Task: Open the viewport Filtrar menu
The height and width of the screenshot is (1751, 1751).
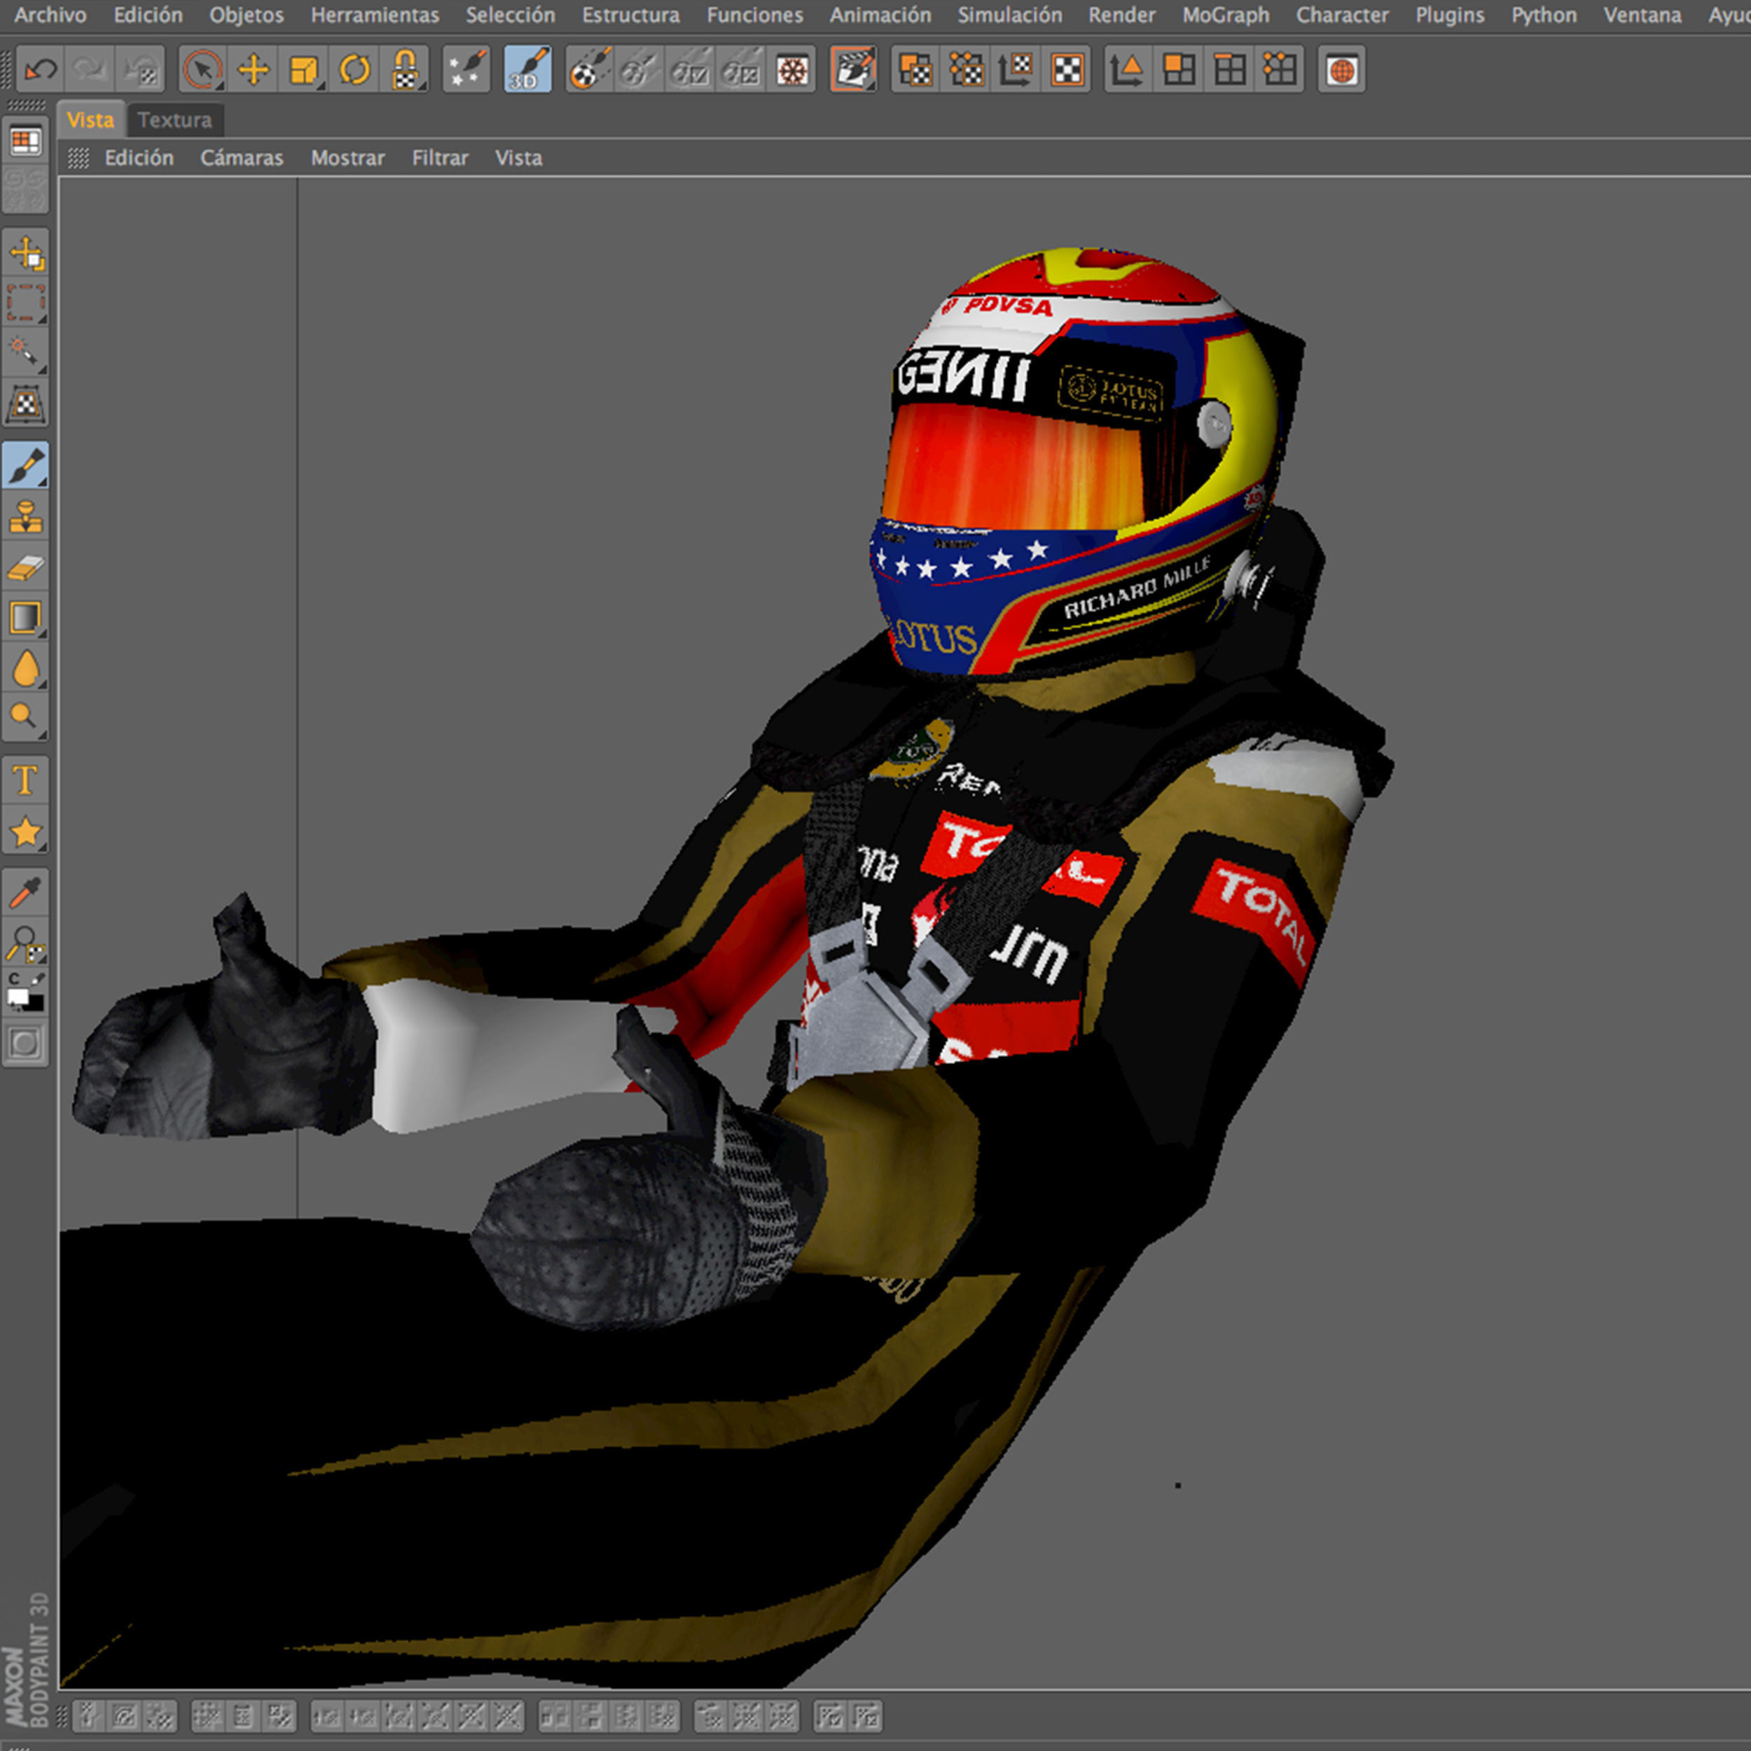Action: (x=440, y=158)
